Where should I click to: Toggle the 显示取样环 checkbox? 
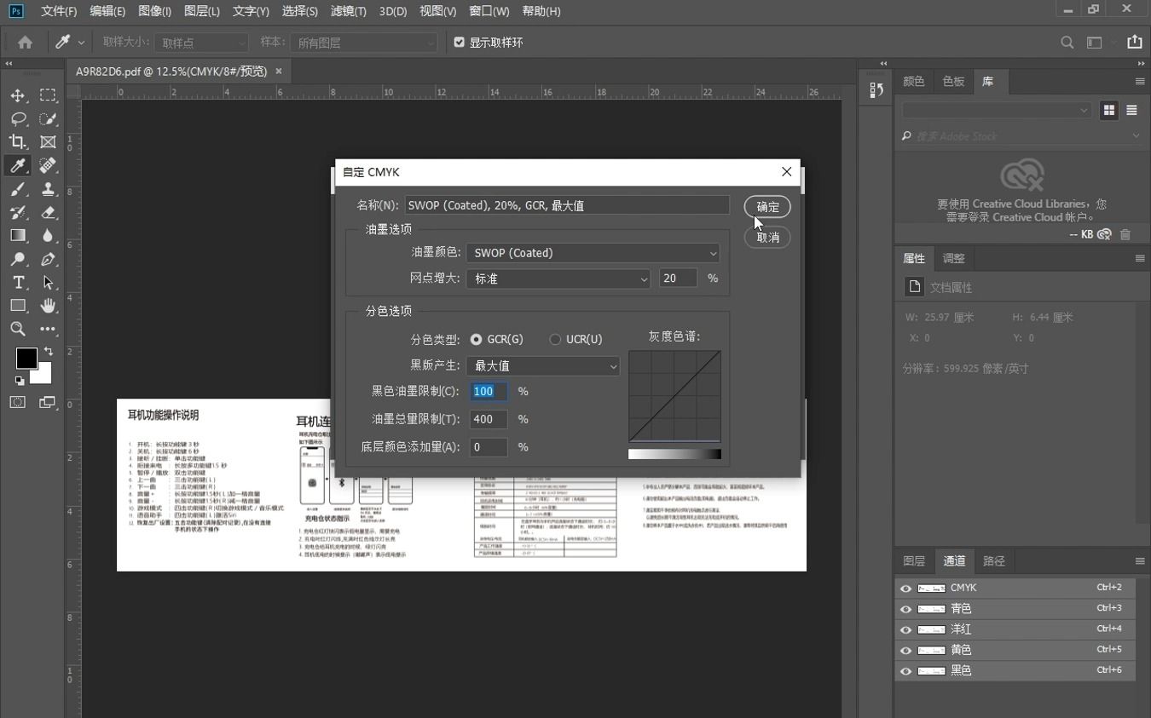pos(460,42)
